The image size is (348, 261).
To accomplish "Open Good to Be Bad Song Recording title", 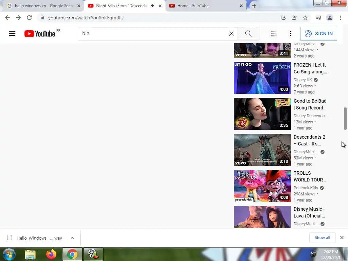I will click(310, 104).
